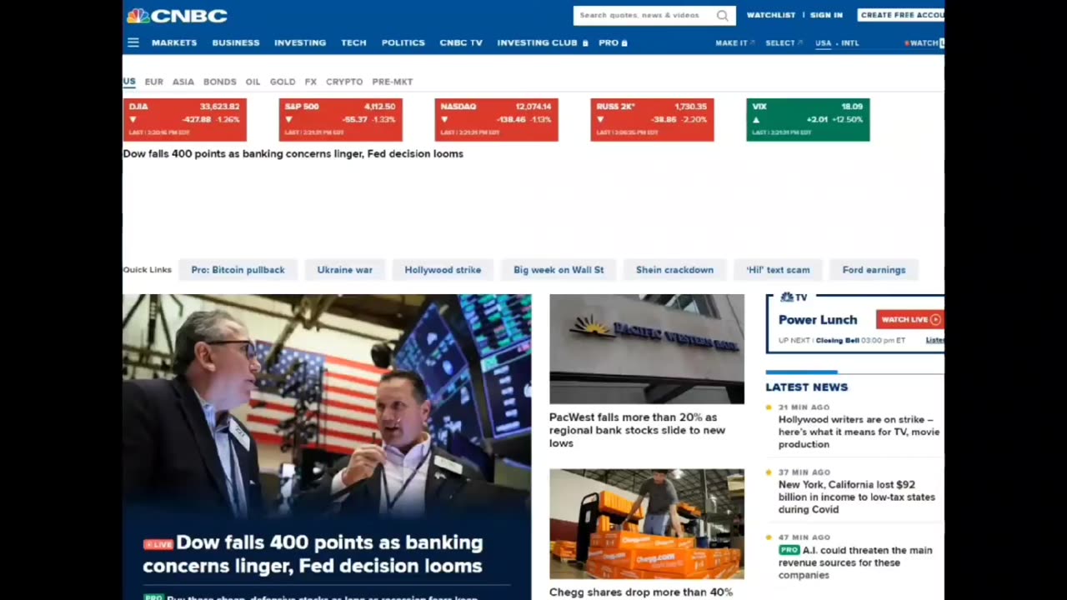Click Ford earnings quick link

tap(874, 270)
